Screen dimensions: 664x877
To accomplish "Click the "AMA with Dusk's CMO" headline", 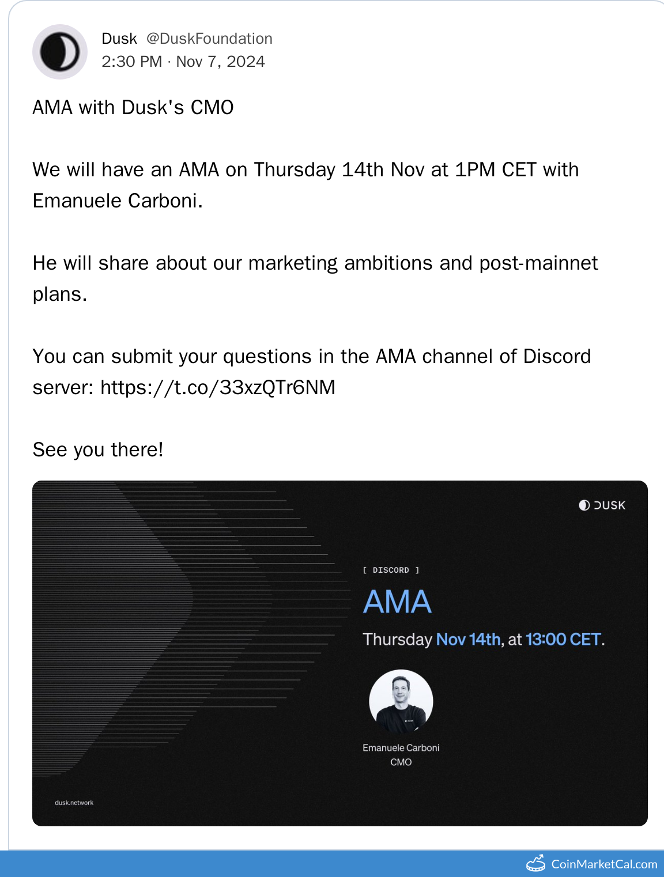I will pos(133,108).
